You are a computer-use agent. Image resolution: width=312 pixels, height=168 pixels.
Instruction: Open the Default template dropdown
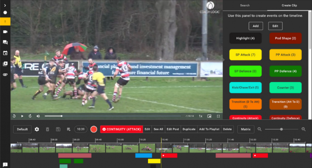click(22, 129)
